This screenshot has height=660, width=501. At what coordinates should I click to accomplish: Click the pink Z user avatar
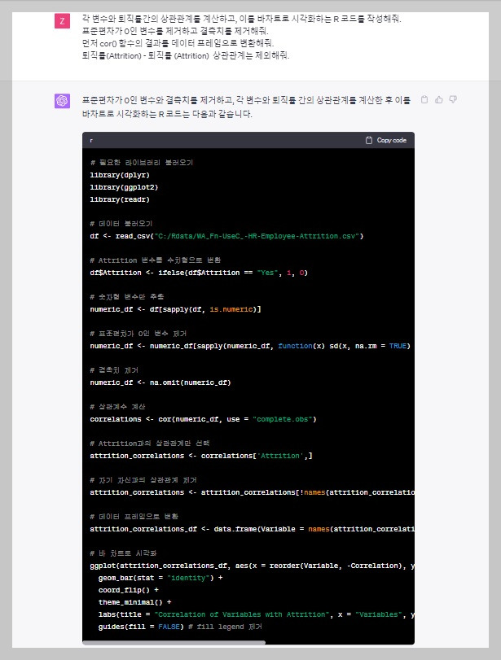pyautogui.click(x=62, y=20)
